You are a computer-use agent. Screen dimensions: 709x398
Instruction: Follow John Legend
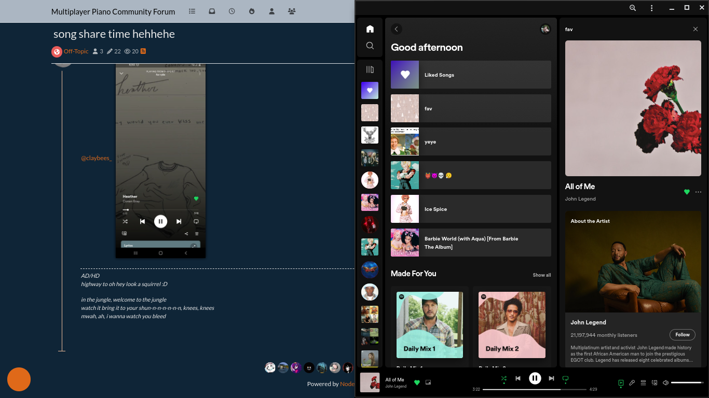683,334
